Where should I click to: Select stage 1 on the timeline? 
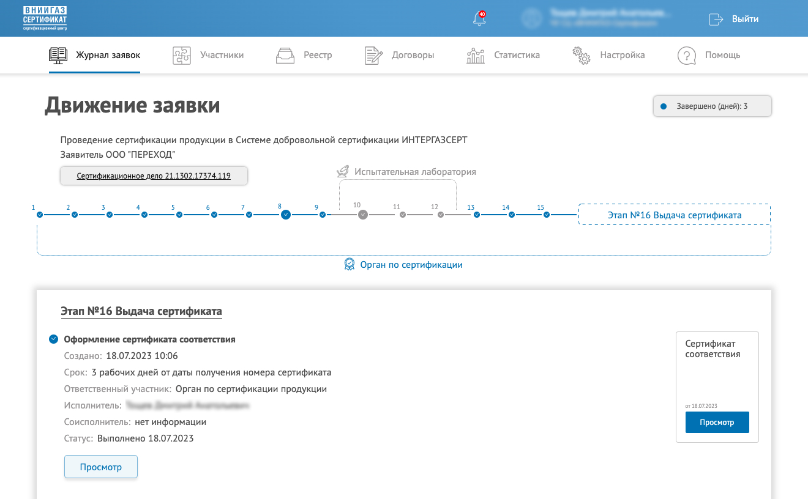click(40, 215)
